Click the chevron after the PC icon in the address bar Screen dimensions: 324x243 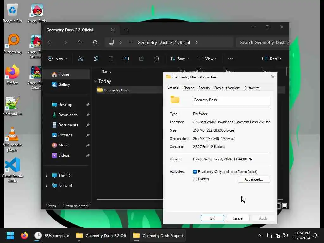121,42
